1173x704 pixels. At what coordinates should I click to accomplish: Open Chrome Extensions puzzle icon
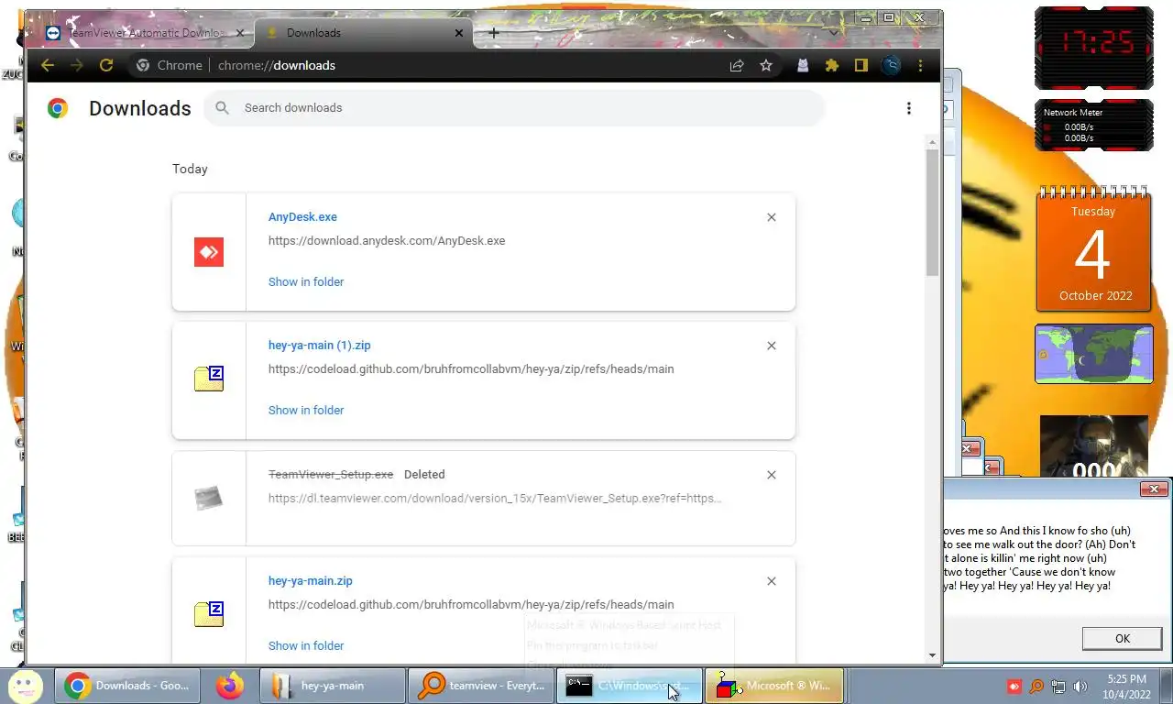(x=832, y=65)
